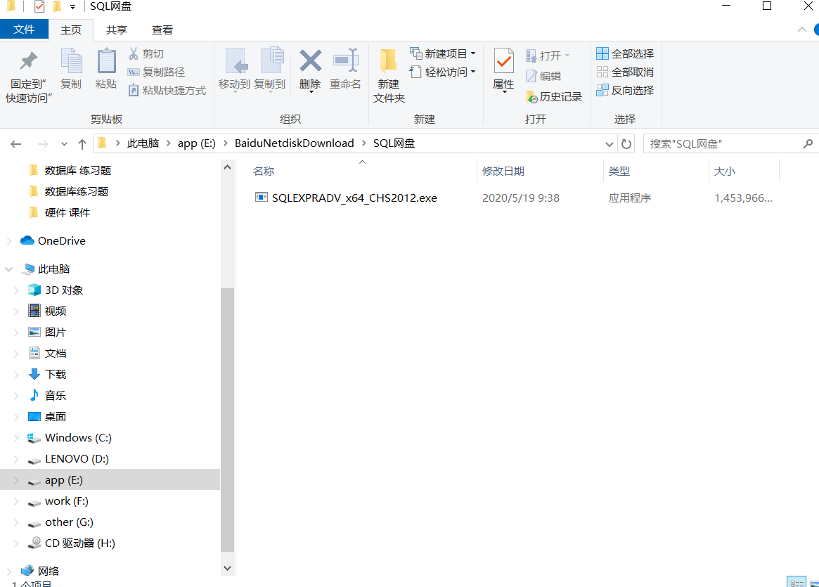Expand the OneDrive tree node

[9, 240]
